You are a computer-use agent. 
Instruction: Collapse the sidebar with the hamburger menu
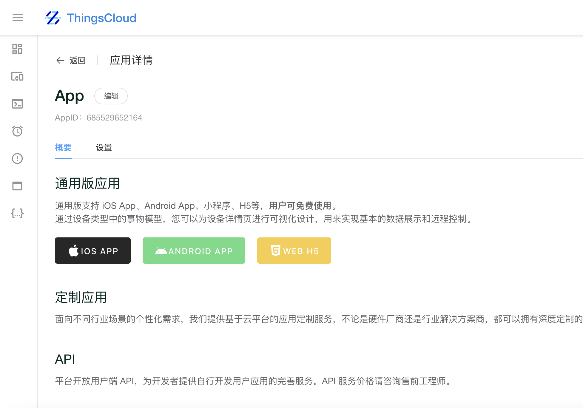pyautogui.click(x=18, y=18)
